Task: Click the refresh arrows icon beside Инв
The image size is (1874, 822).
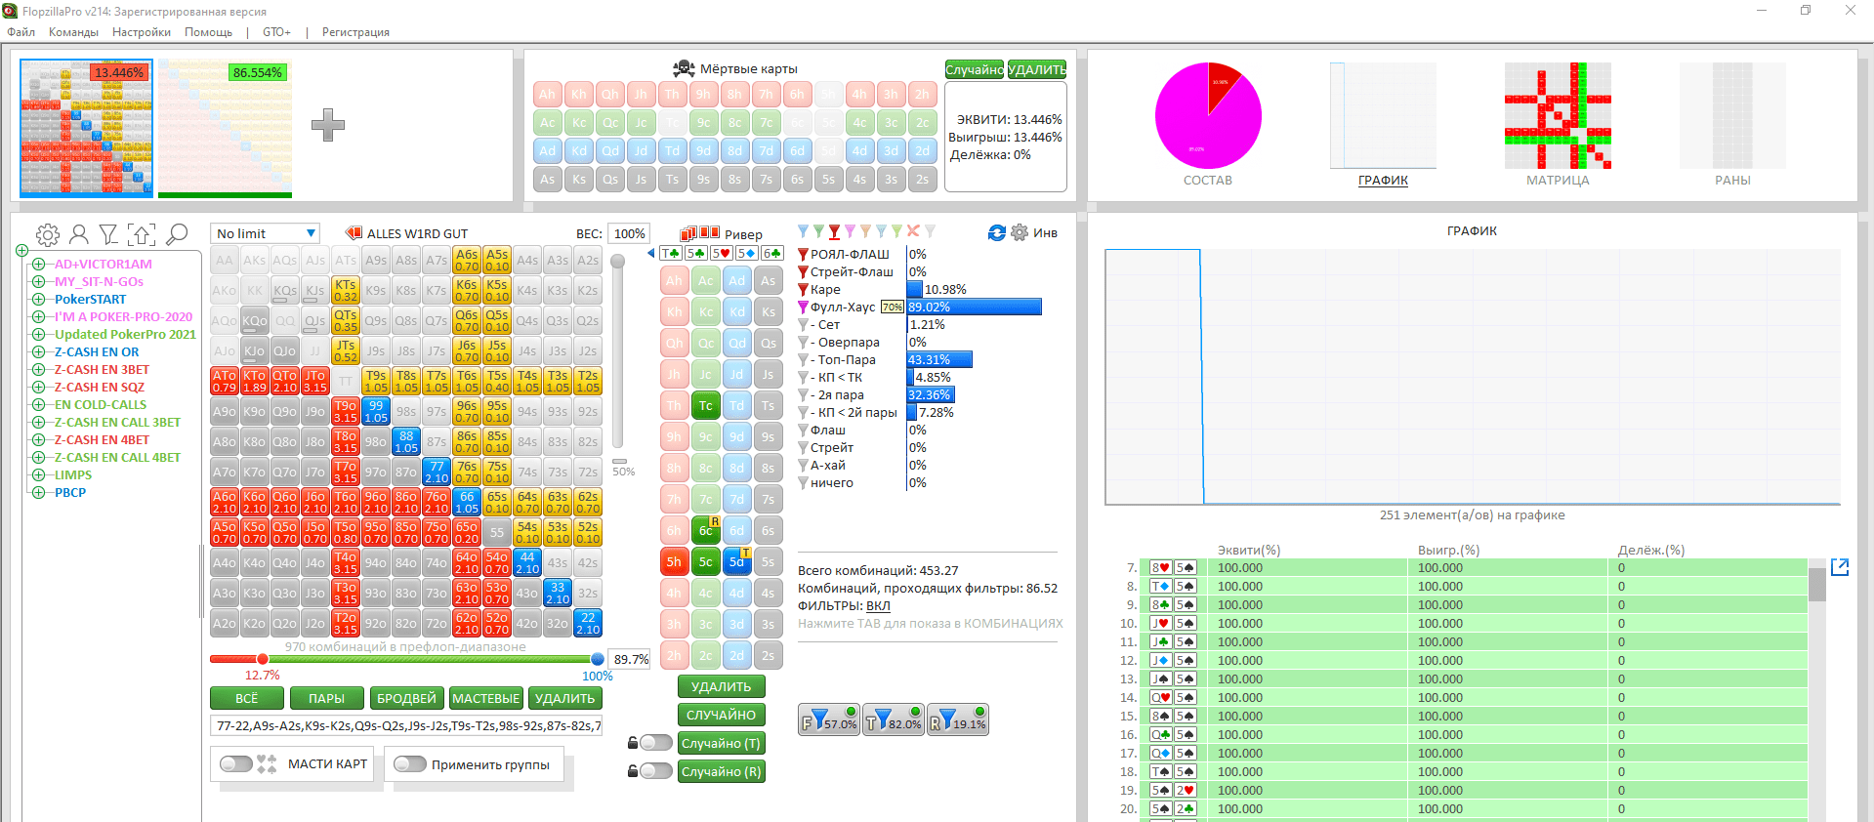Action: click(x=996, y=233)
